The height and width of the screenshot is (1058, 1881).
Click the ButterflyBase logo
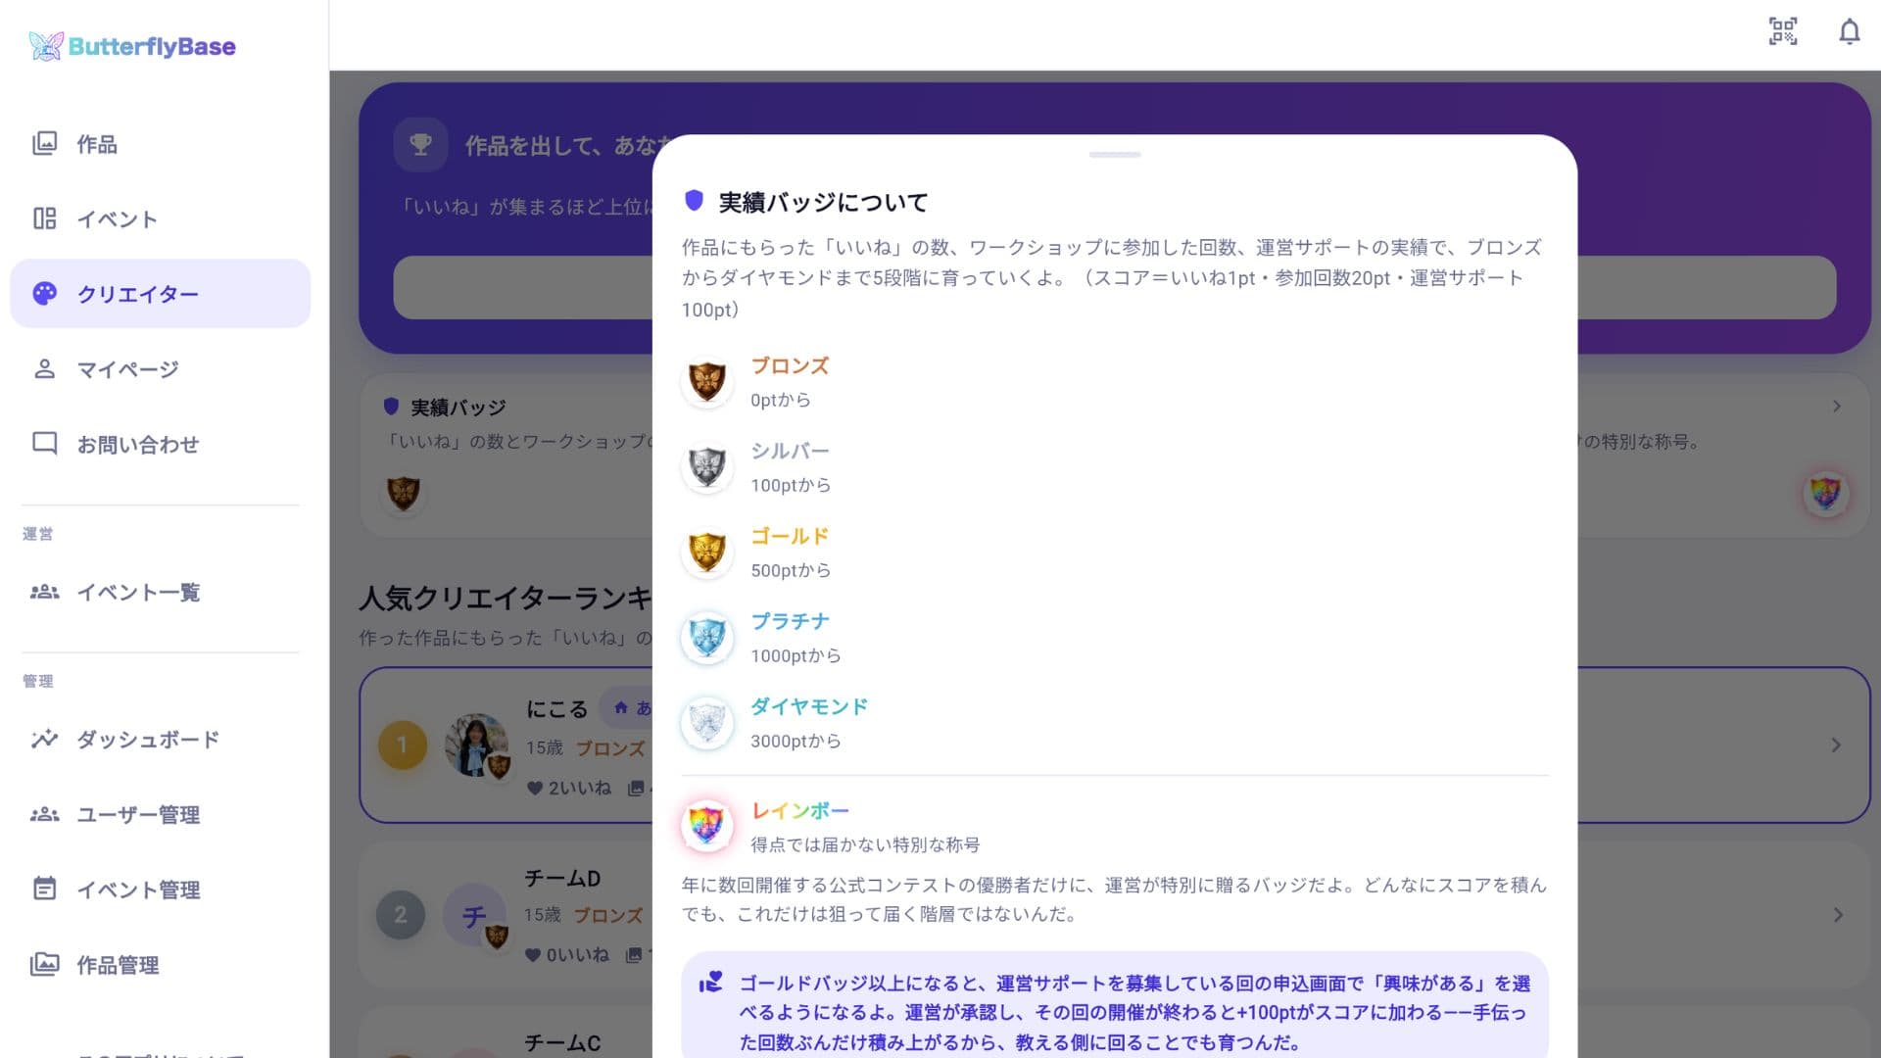132,46
